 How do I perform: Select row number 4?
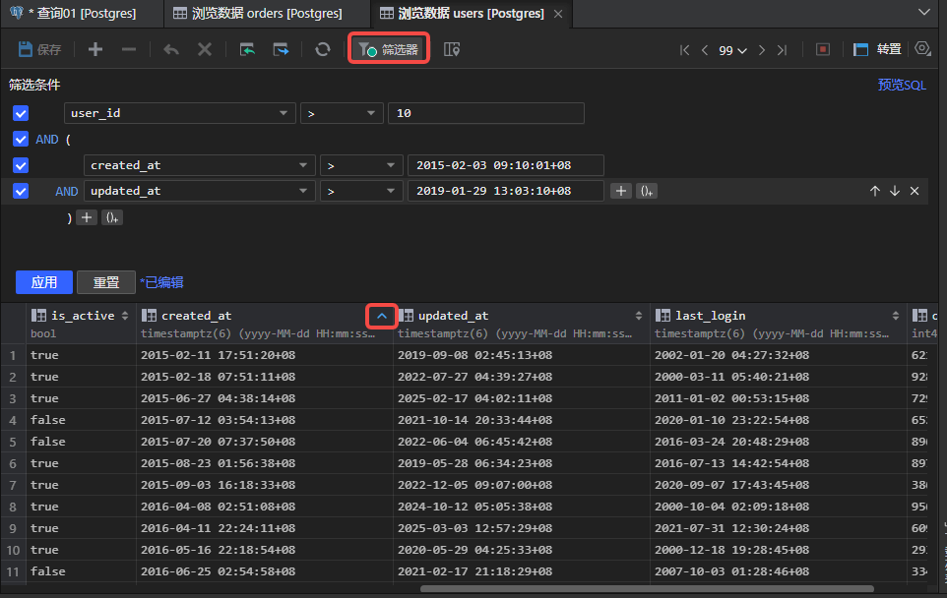(13, 420)
